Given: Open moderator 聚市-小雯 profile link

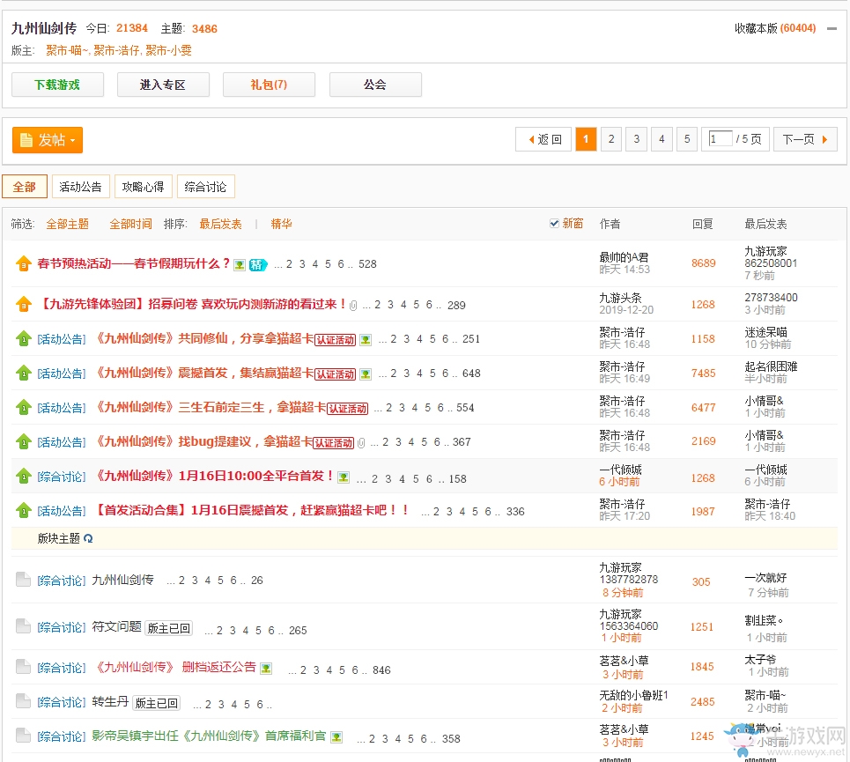Looking at the screenshot, I should point(168,50).
